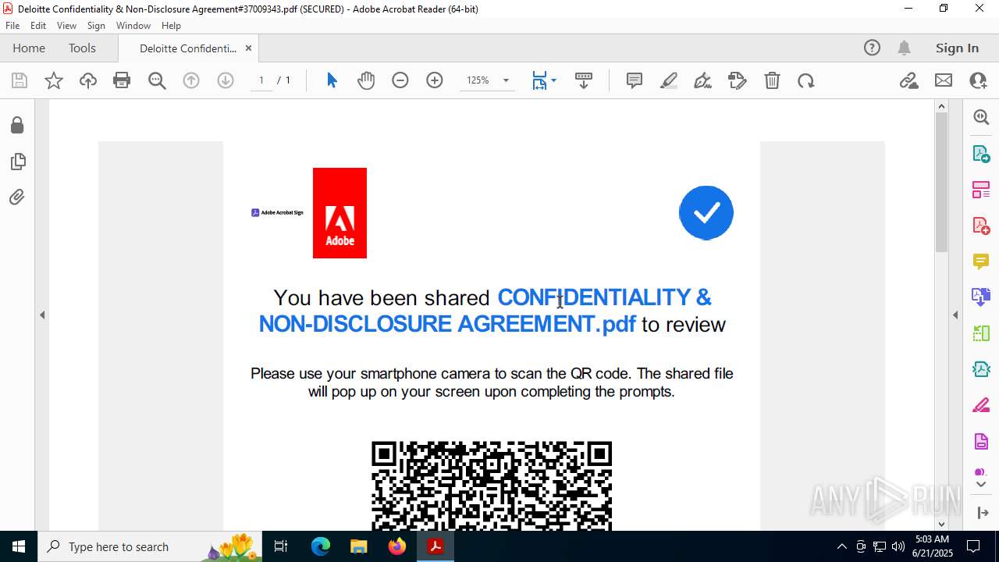Image resolution: width=999 pixels, height=562 pixels.
Task: Open Comment tool in right pane
Action: pyautogui.click(x=981, y=261)
